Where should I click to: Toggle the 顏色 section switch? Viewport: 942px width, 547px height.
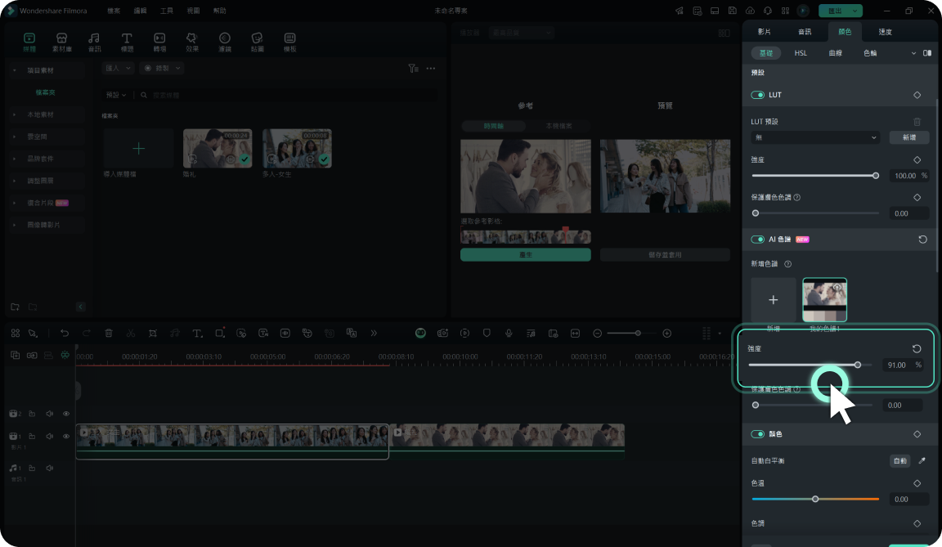click(x=757, y=434)
